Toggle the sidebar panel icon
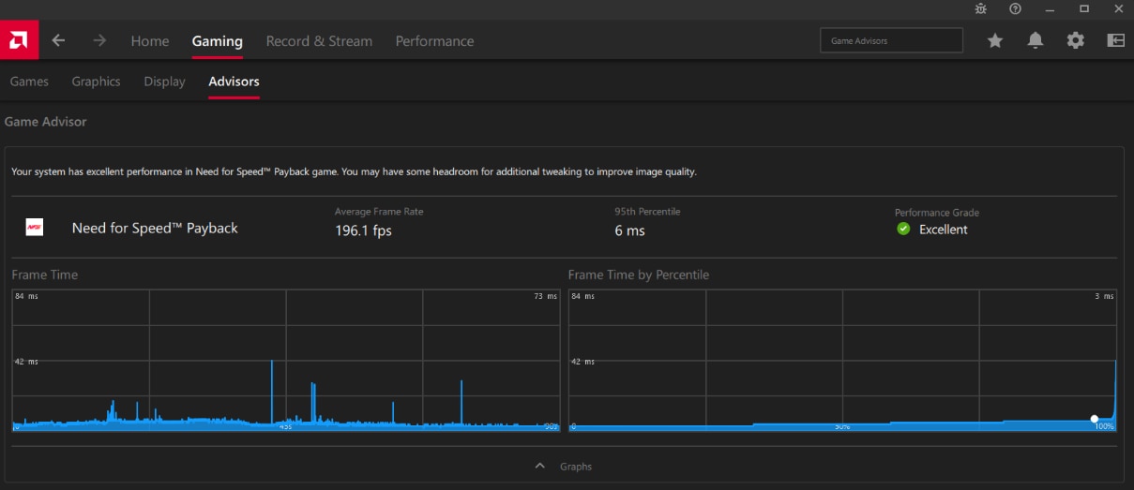The height and width of the screenshot is (490, 1134). (1115, 40)
